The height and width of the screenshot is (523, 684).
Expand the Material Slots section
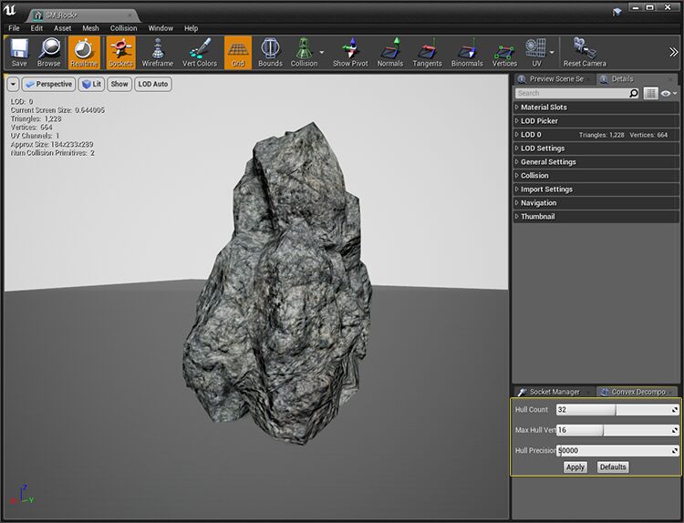point(544,108)
